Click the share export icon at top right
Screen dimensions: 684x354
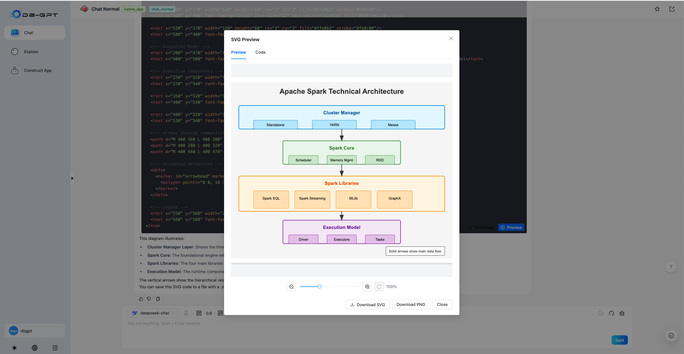672,9
